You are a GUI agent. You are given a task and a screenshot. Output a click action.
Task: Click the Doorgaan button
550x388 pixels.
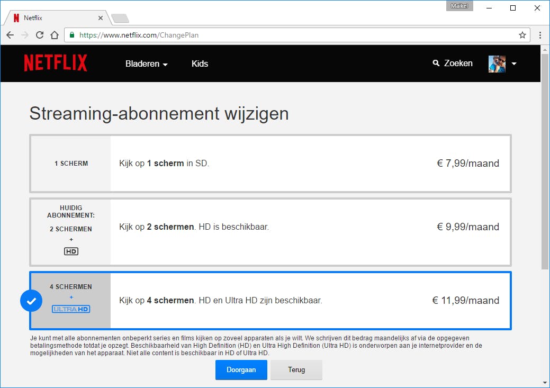coord(241,370)
